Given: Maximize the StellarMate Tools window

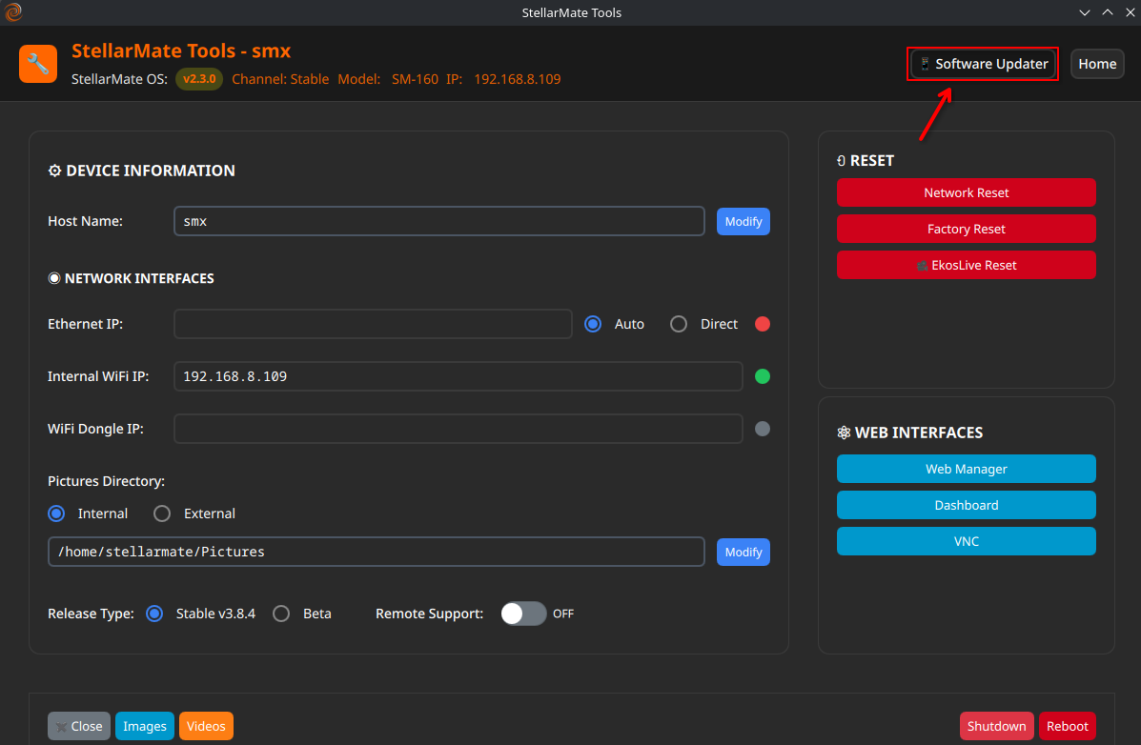Looking at the screenshot, I should [x=1107, y=12].
